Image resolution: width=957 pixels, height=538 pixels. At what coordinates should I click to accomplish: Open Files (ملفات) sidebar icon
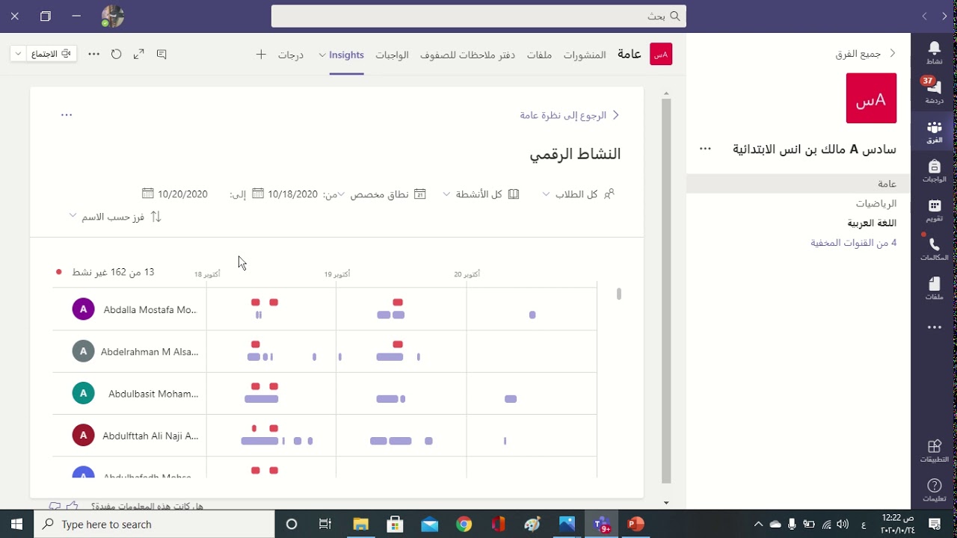point(934,288)
